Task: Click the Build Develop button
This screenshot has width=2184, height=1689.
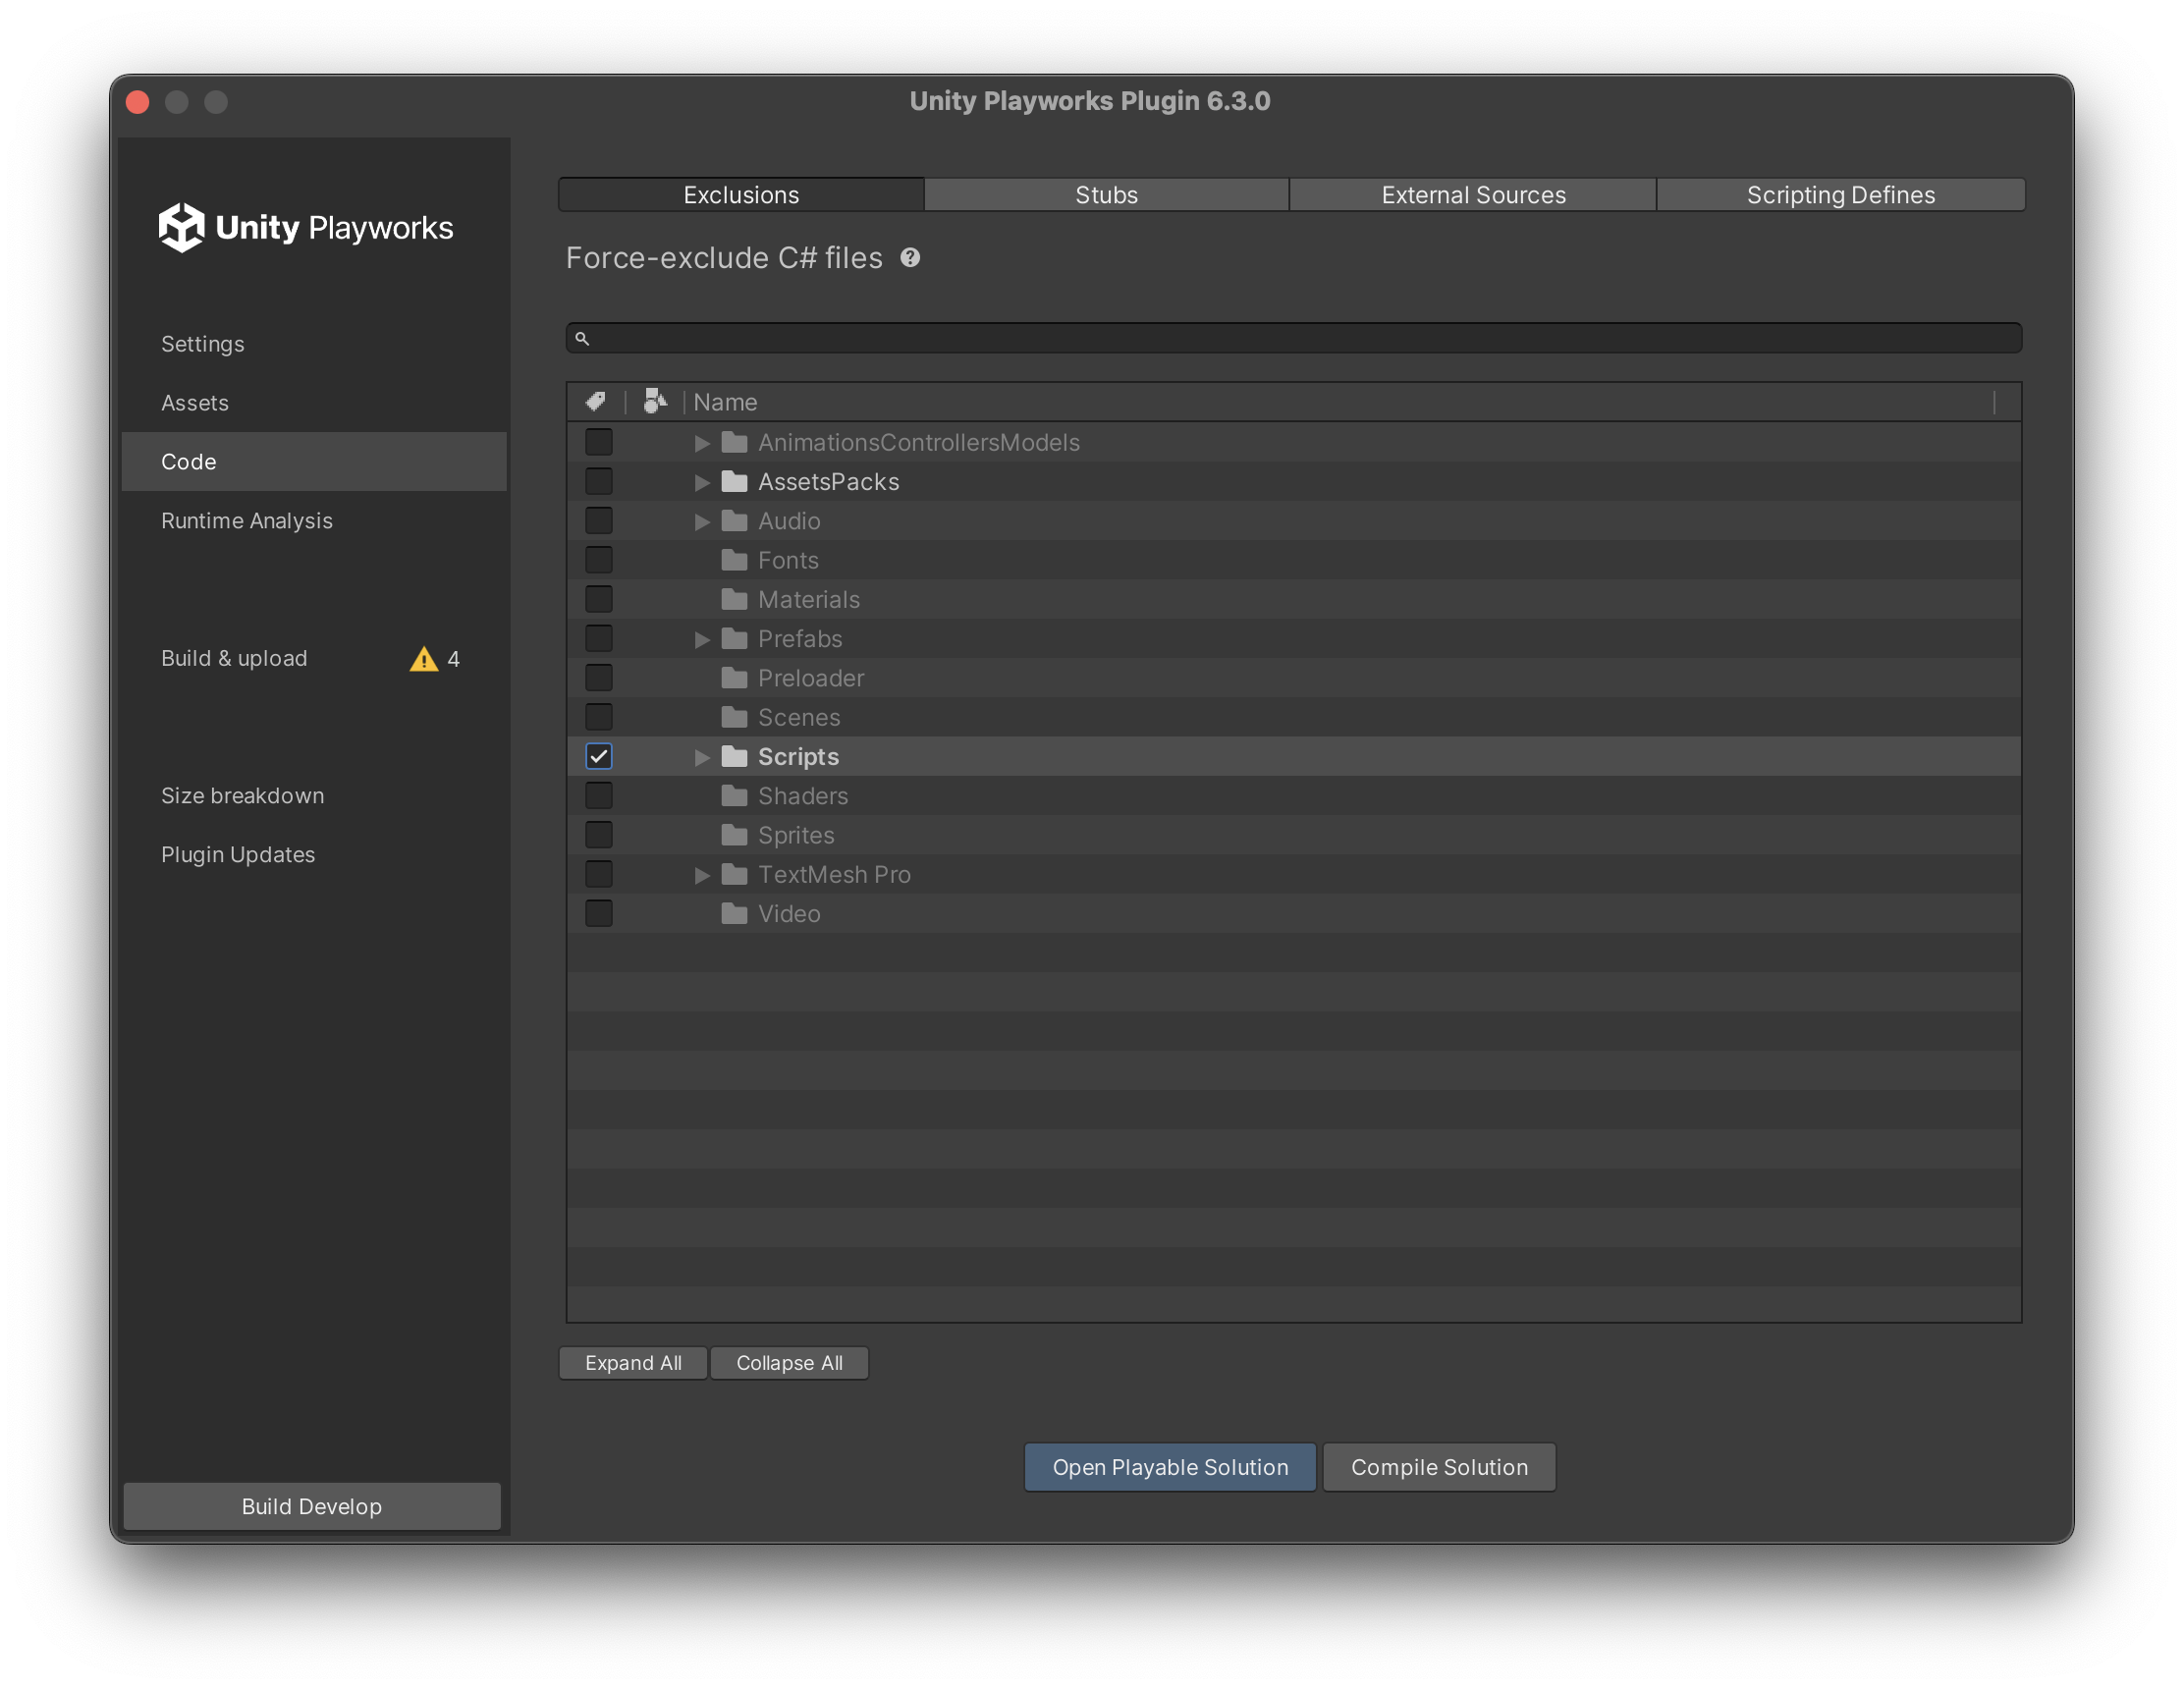Action: pyautogui.click(x=312, y=1506)
